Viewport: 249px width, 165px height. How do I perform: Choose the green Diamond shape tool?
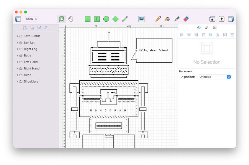point(115,19)
